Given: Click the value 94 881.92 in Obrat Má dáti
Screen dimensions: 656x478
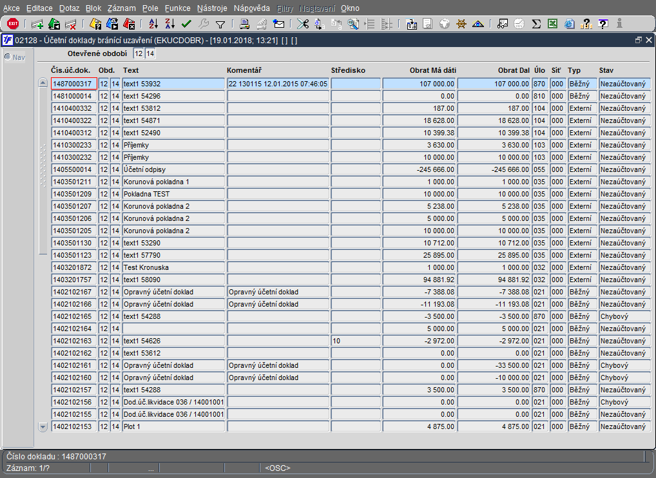Looking at the screenshot, I should (419, 280).
